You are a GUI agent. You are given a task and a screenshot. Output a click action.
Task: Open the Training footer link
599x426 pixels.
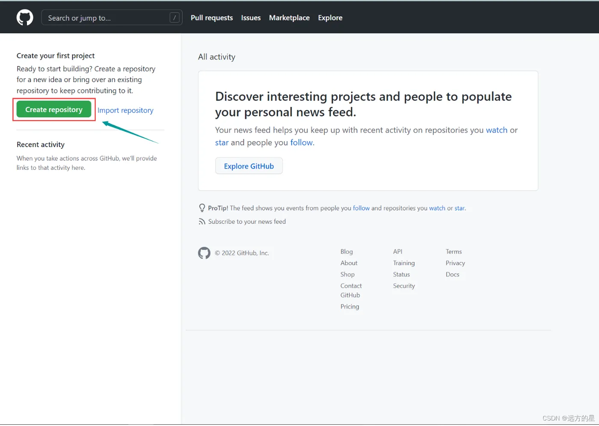[x=404, y=263]
